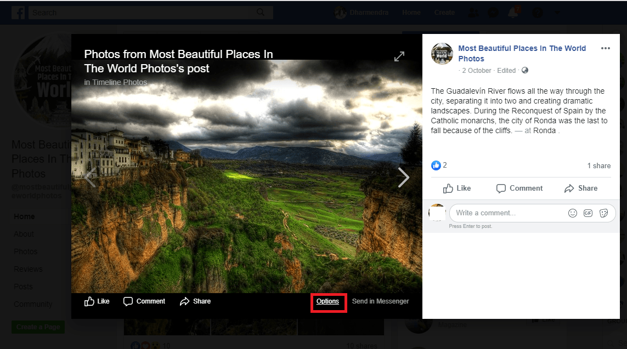This screenshot has width=627, height=349.
Task: Insert an emoji in the comment
Action: click(x=573, y=213)
